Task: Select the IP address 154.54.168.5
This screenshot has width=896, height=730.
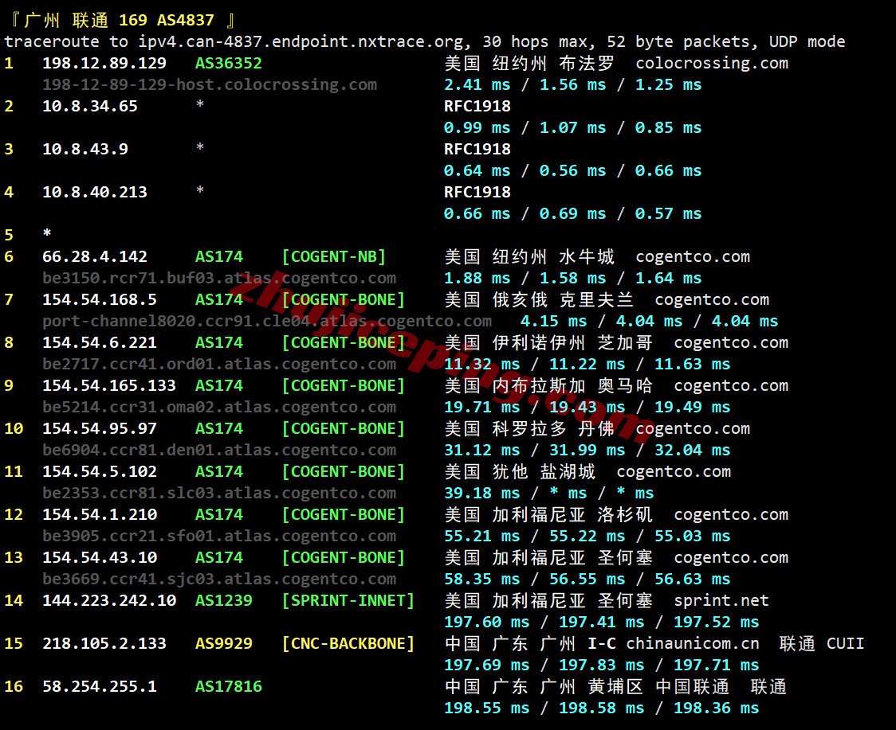Action: [x=100, y=299]
